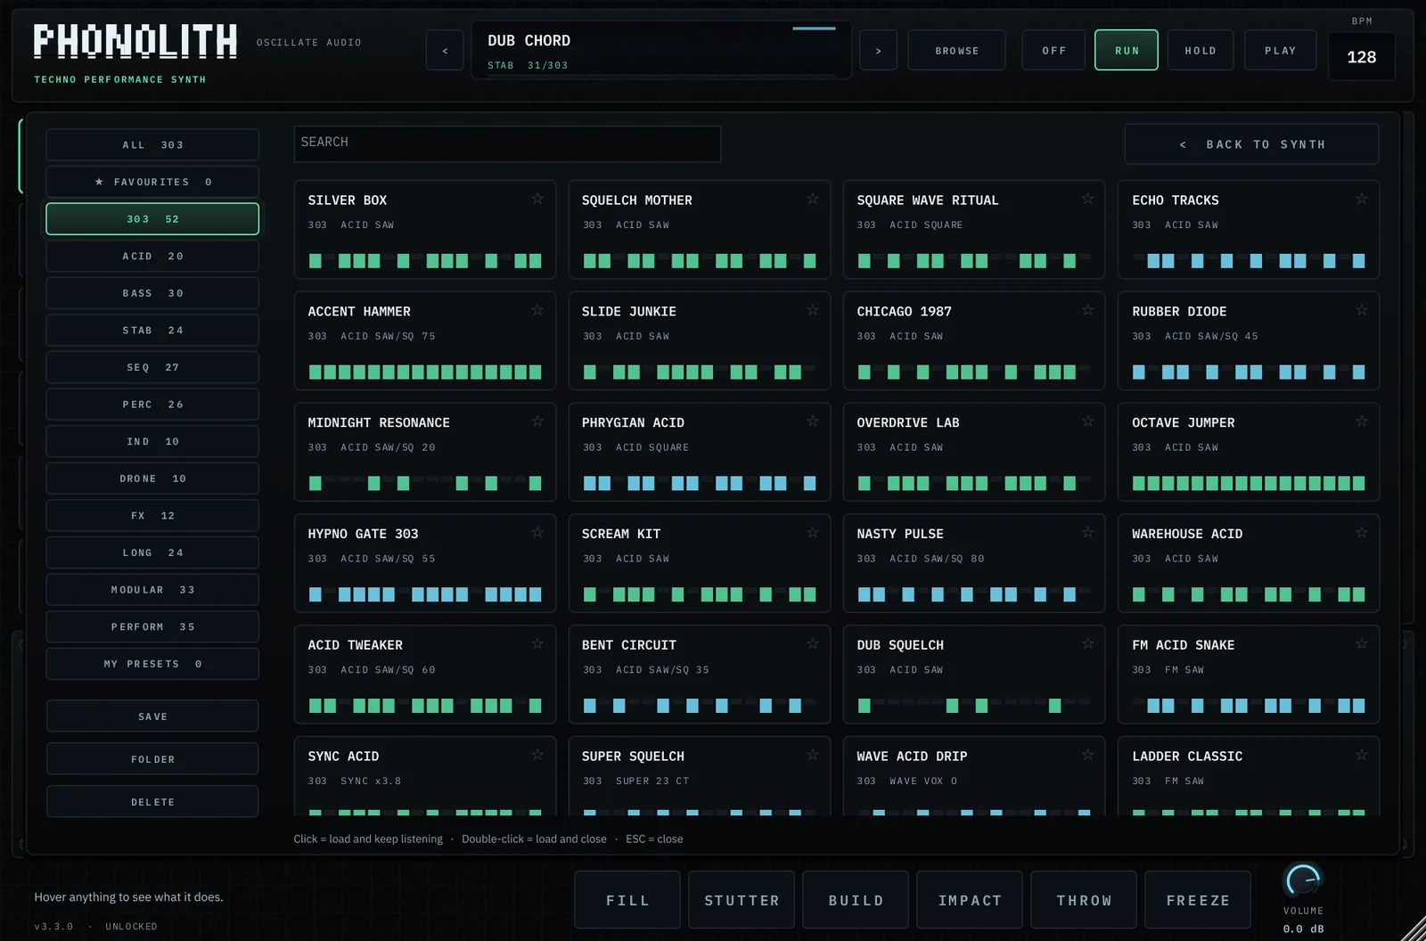Select the PERFORM category filter
This screenshot has width=1426, height=941.
tap(152, 626)
